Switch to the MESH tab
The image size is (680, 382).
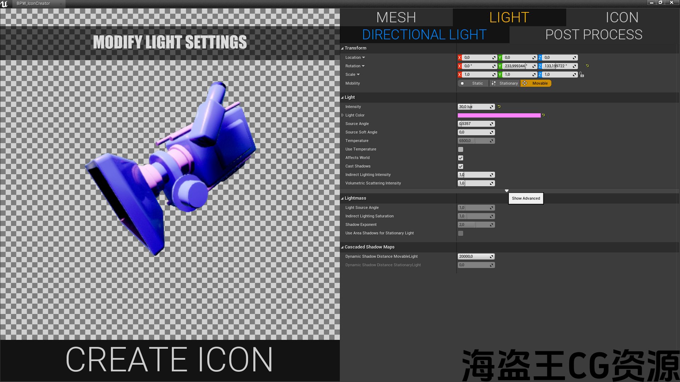[396, 17]
